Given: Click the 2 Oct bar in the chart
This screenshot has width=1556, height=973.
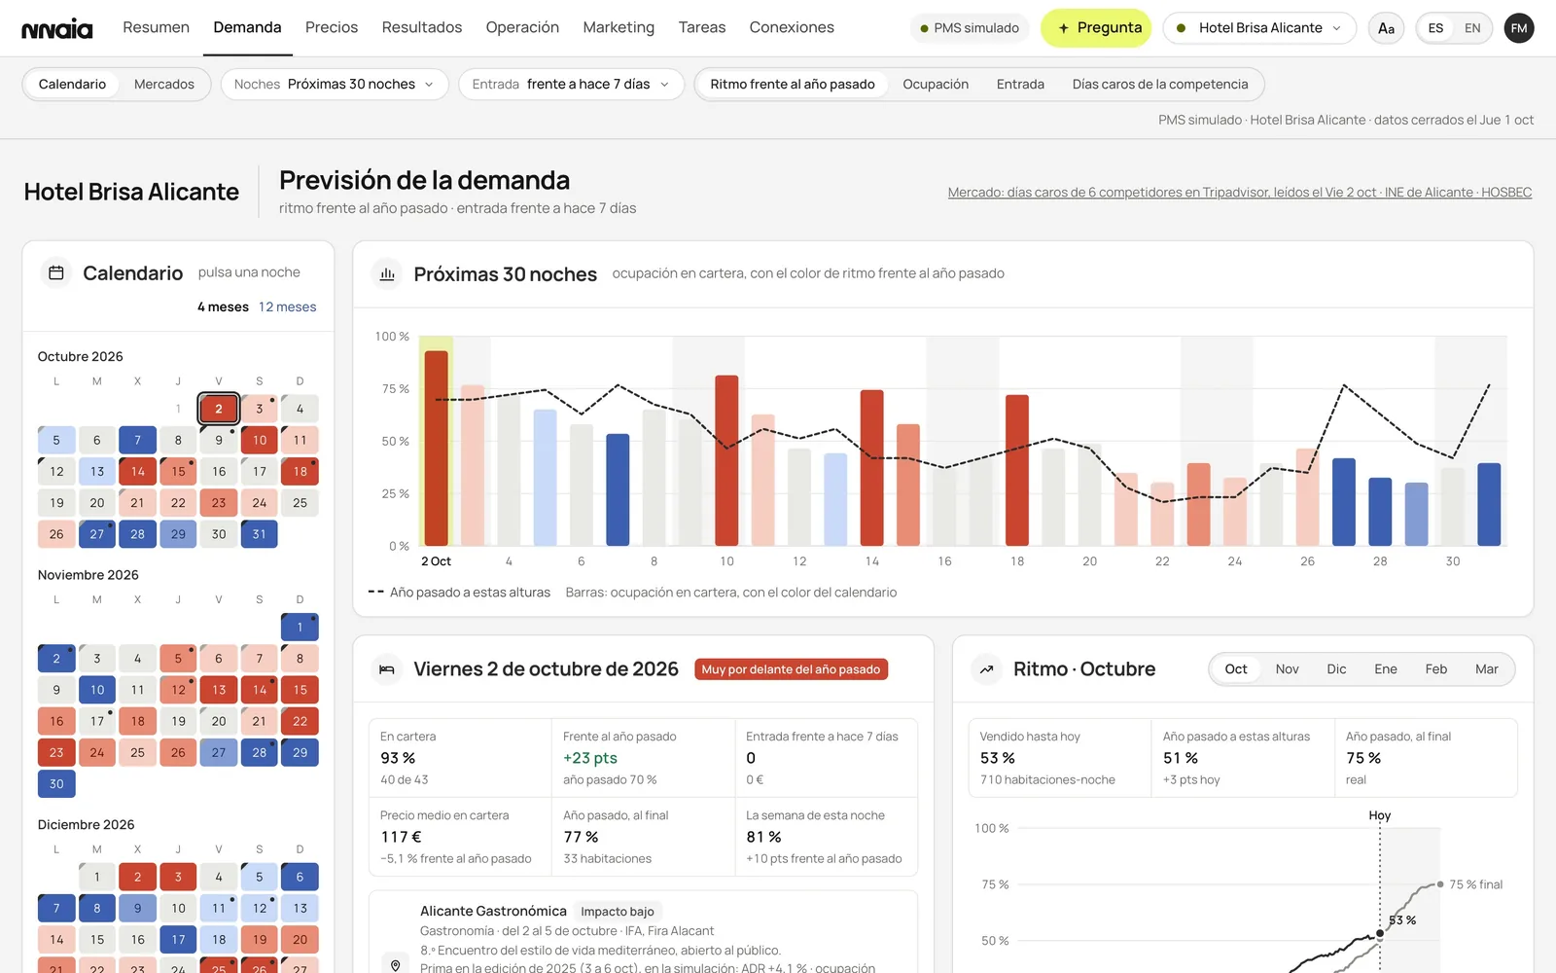Looking at the screenshot, I should coord(437,448).
